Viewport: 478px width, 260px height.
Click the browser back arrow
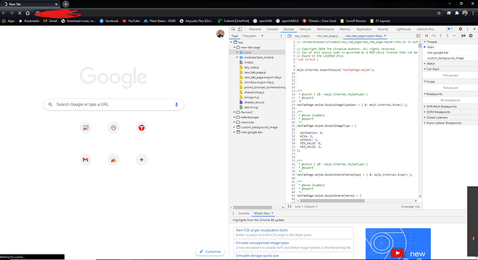[x=3, y=13]
